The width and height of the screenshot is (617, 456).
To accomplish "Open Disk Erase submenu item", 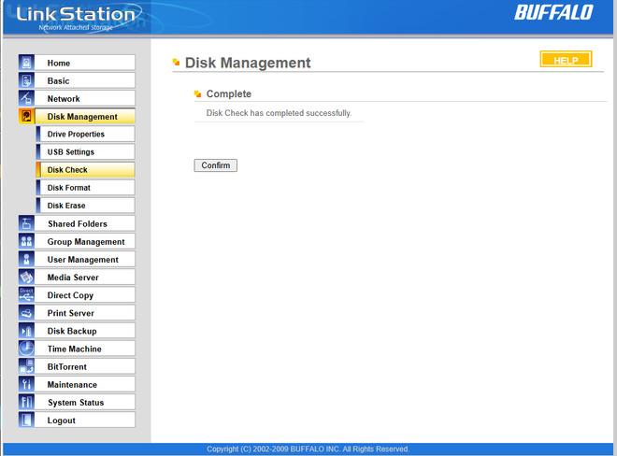I will point(85,205).
